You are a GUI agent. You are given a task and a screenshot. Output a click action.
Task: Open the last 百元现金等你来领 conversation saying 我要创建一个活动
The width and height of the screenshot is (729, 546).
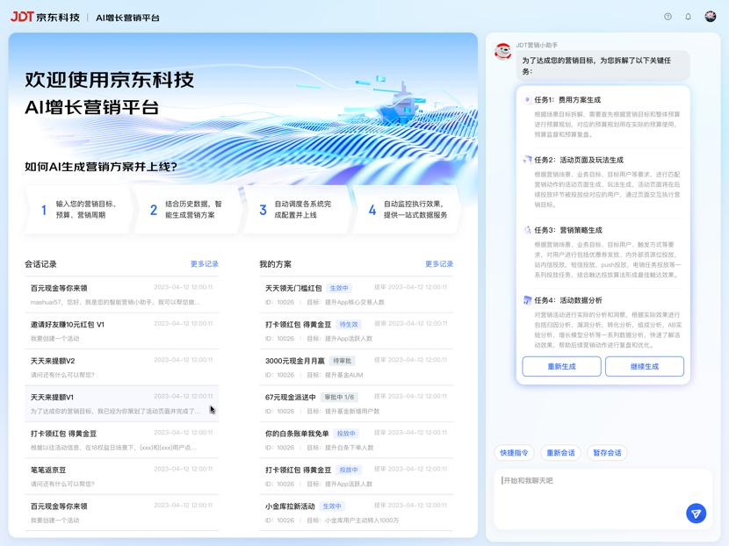[122, 513]
